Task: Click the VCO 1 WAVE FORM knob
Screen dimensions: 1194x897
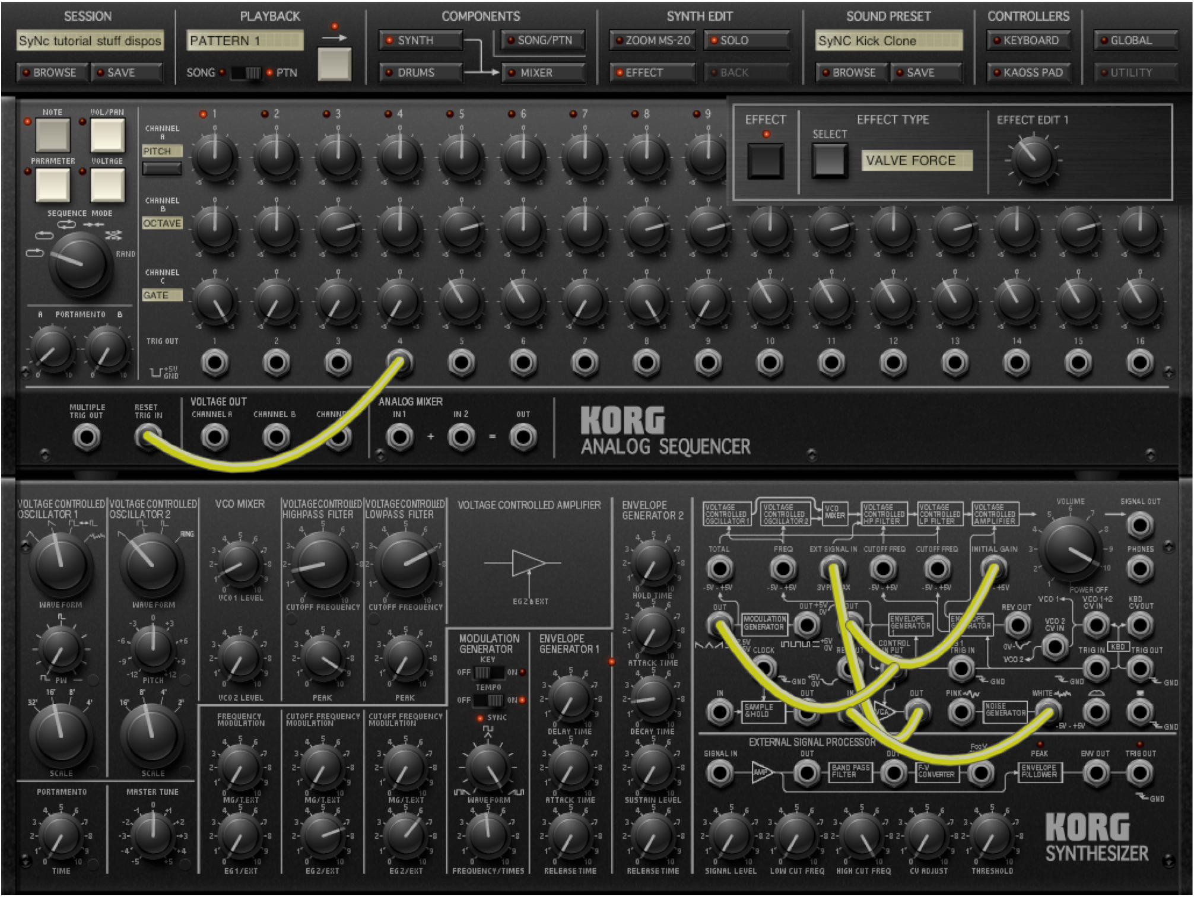Action: tap(61, 564)
